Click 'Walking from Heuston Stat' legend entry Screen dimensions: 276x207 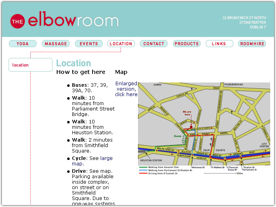point(159,167)
